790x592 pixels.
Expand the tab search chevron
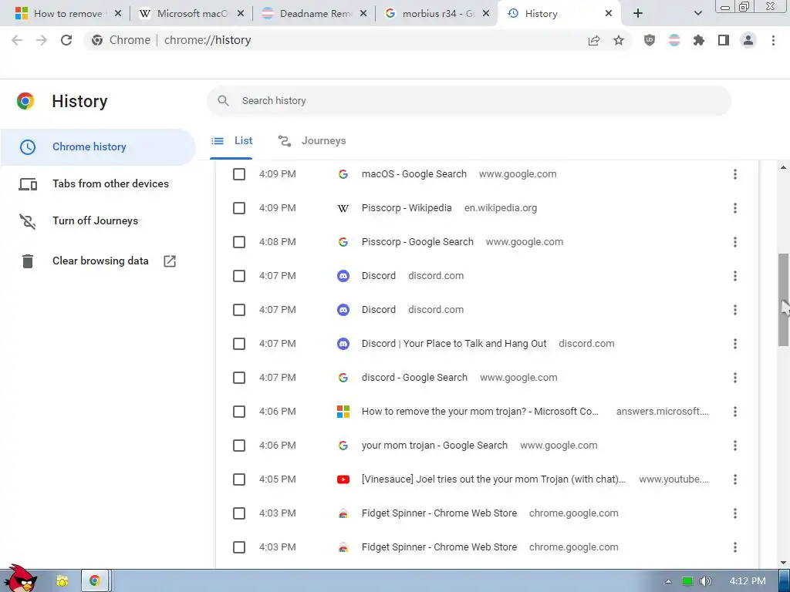pyautogui.click(x=697, y=14)
